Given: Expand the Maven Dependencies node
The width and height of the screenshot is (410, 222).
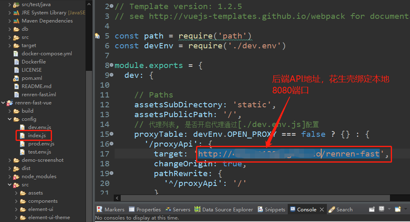Looking at the screenshot, I should (10, 20).
